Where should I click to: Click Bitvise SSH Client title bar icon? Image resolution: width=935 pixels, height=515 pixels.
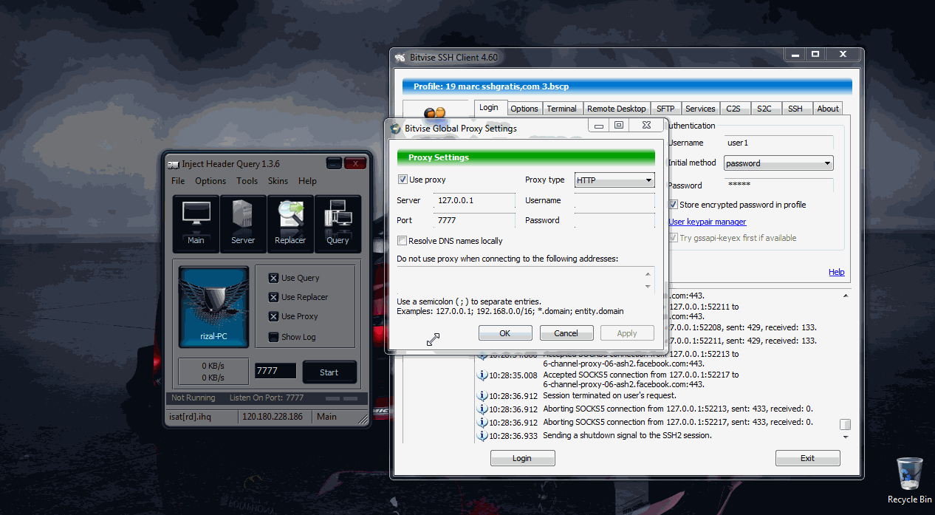[x=399, y=58]
